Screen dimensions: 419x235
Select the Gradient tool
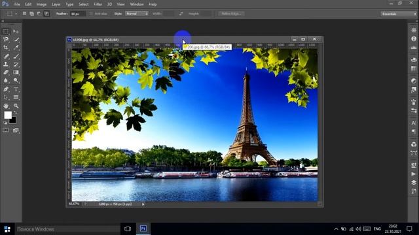(x=16, y=72)
